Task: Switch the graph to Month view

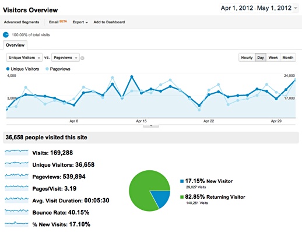Action: [x=288, y=58]
